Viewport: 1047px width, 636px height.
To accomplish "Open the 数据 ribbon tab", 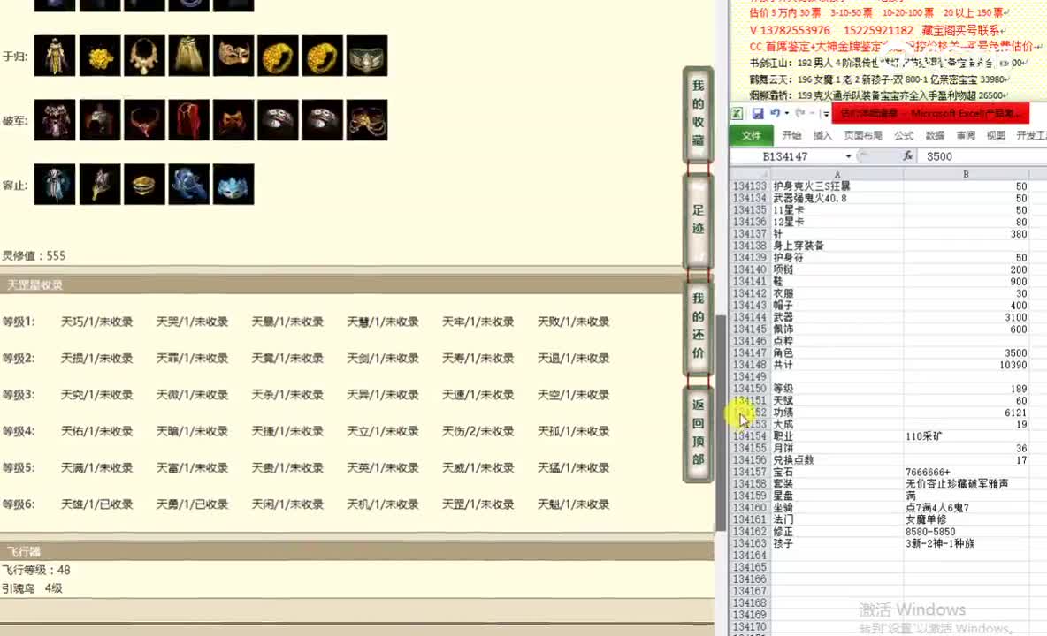I will coord(935,135).
